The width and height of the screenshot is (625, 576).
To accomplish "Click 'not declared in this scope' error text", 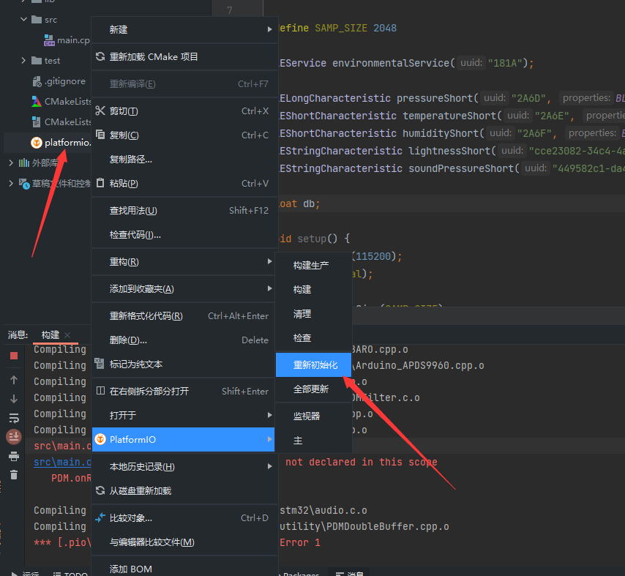I will (361, 462).
